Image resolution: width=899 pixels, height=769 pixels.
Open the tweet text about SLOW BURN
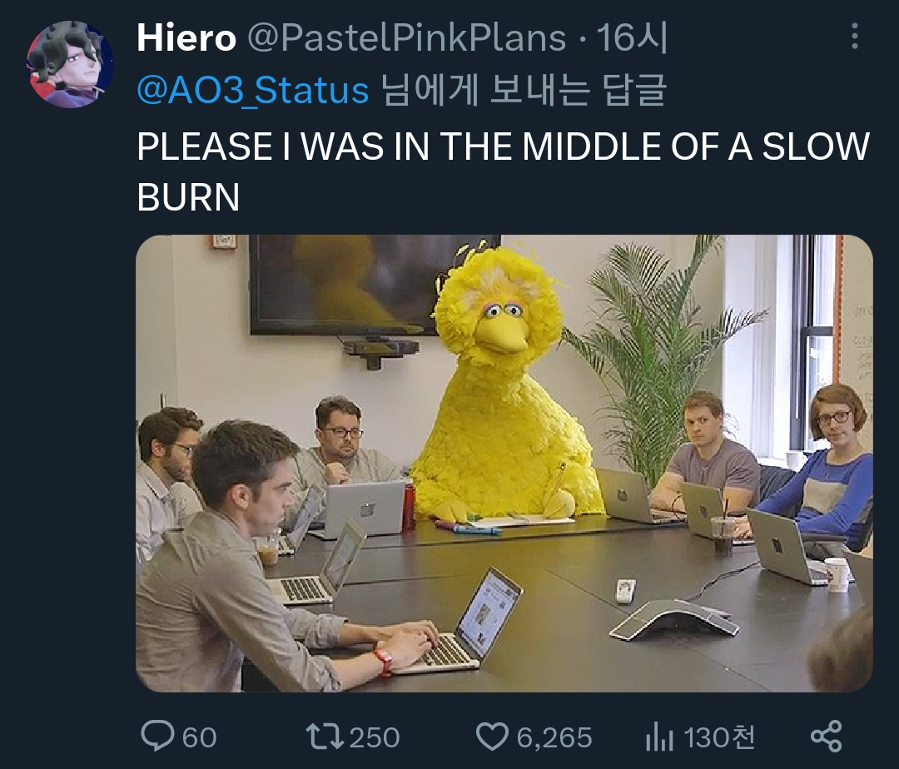click(503, 171)
